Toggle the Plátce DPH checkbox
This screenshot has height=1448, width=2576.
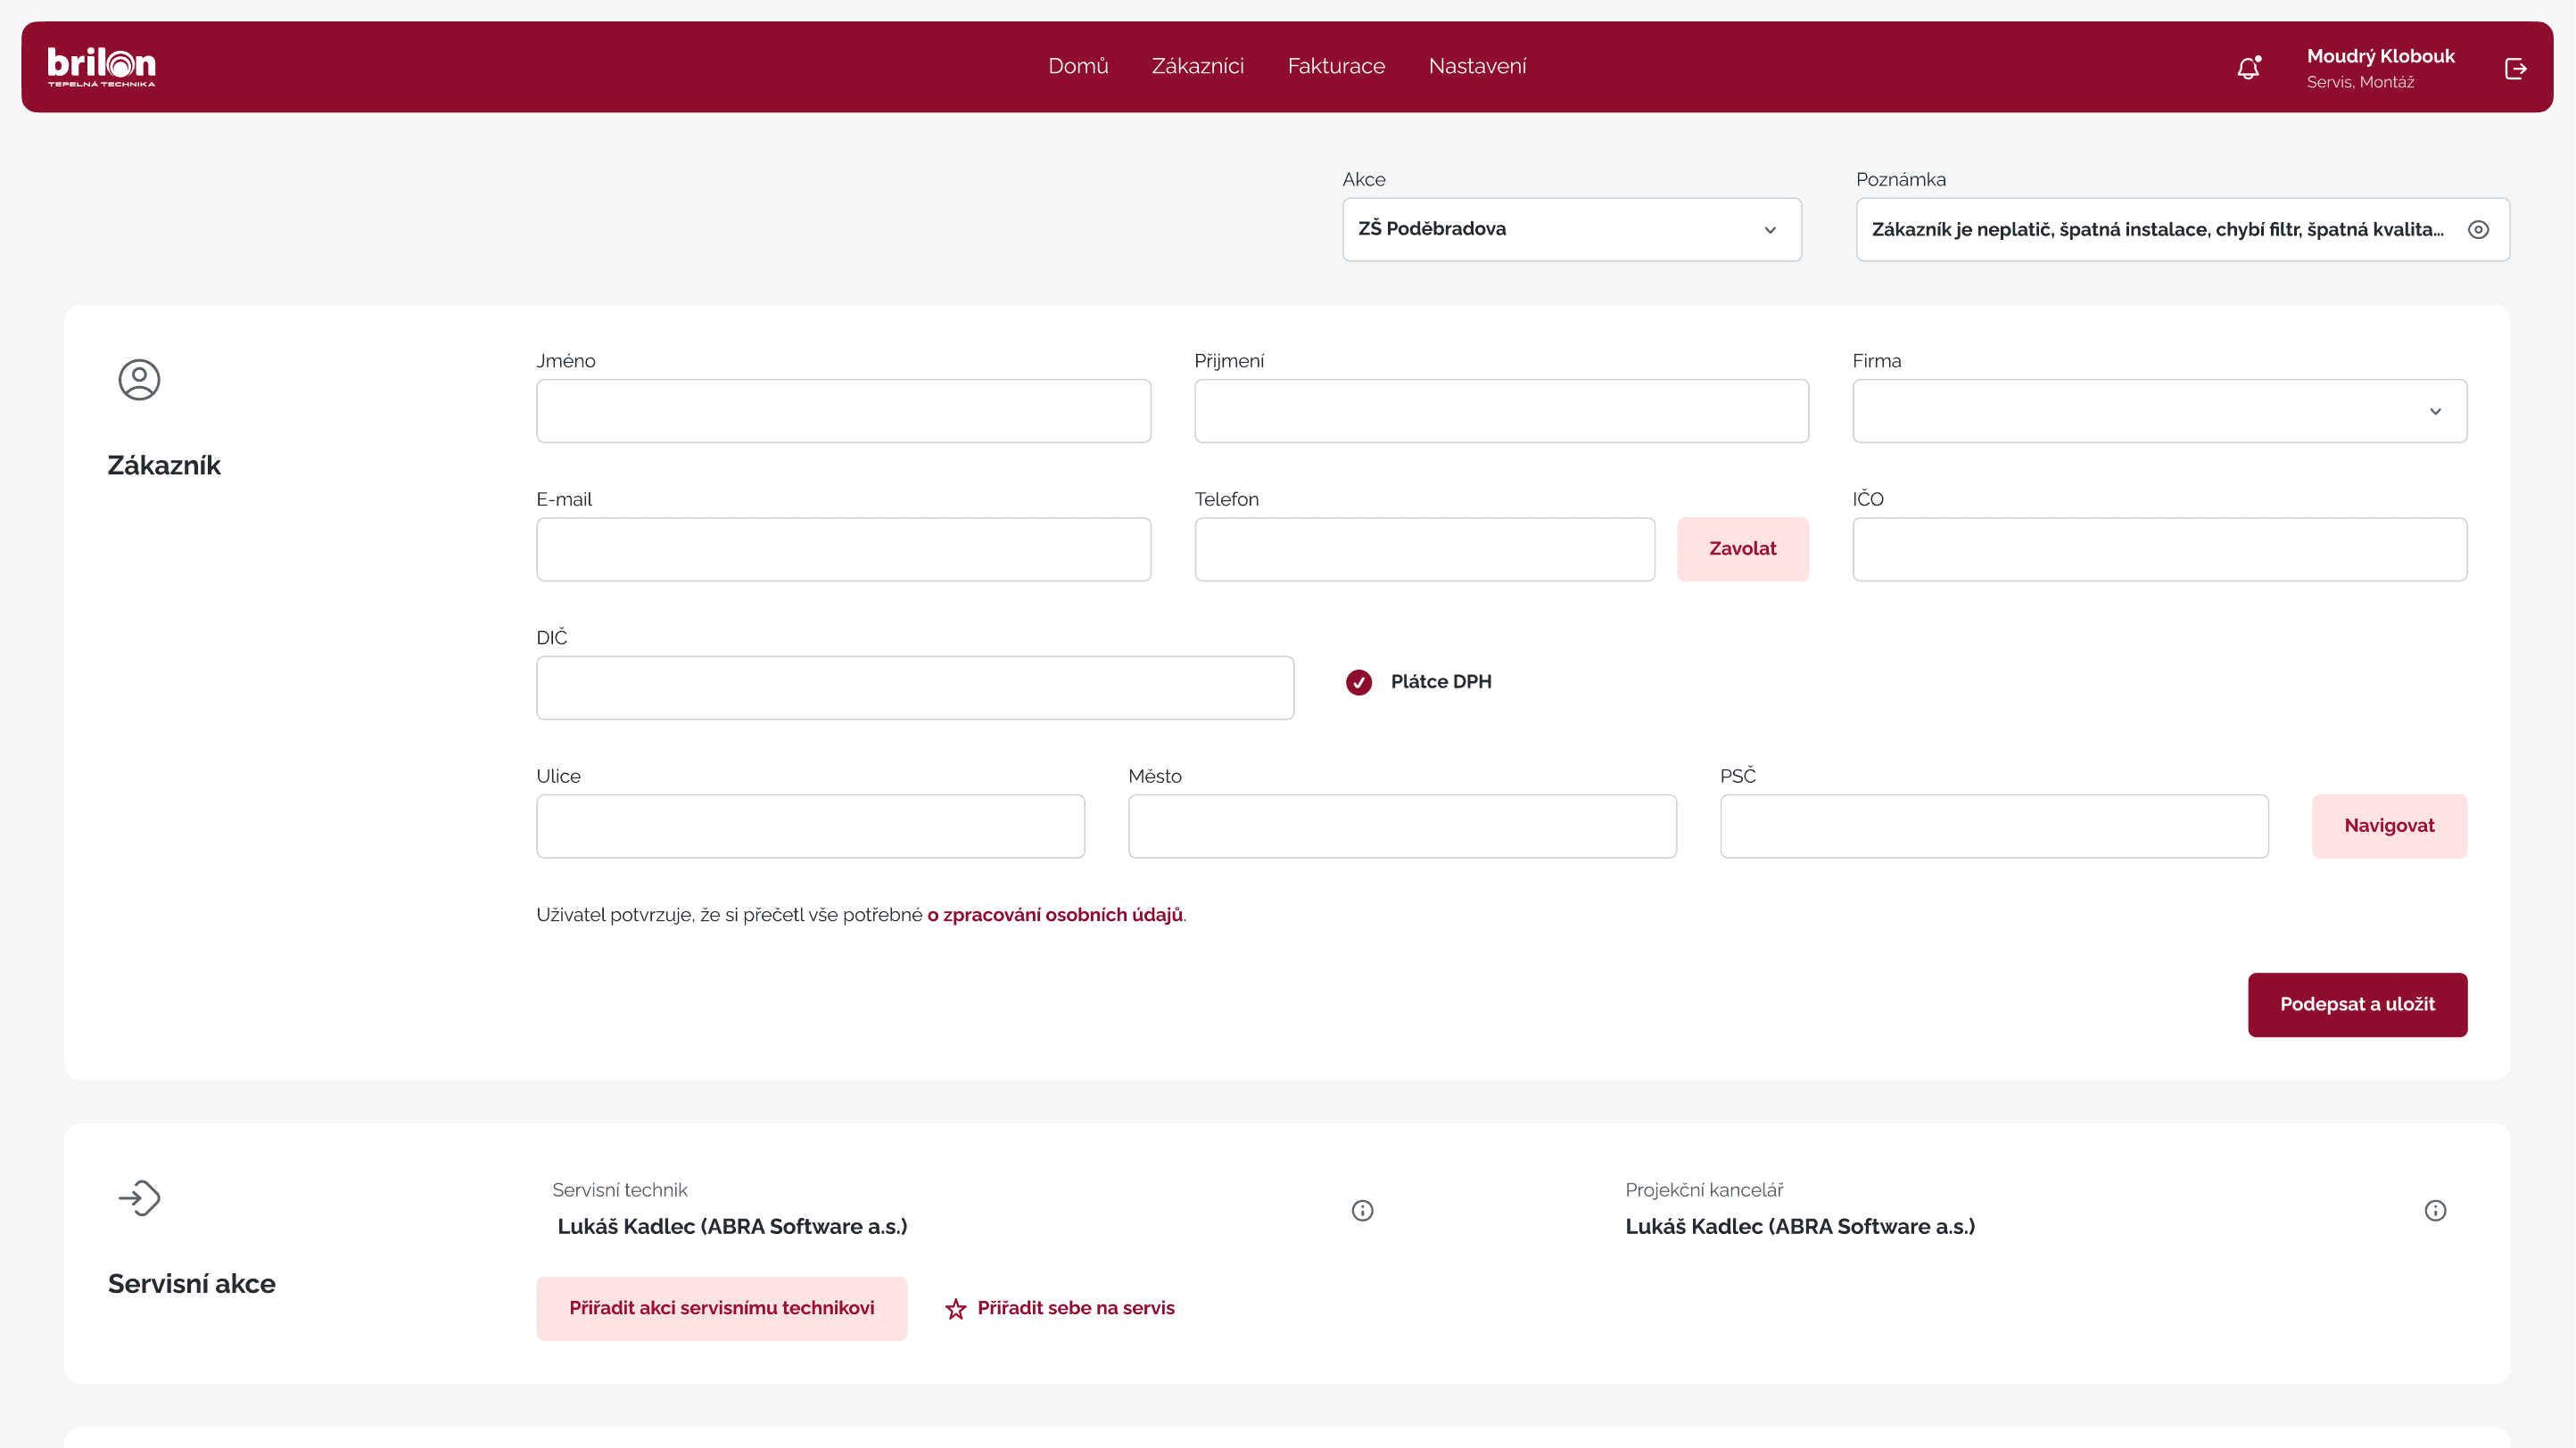tap(1358, 681)
